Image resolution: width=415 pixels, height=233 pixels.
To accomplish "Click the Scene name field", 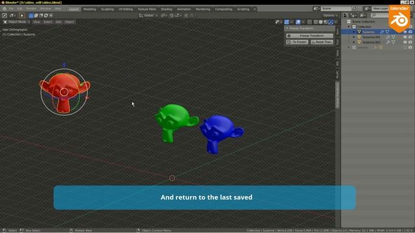I will pos(336,8).
